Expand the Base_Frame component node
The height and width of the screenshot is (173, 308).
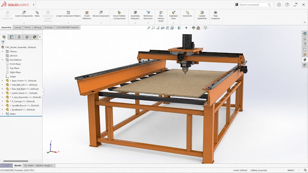2,80
